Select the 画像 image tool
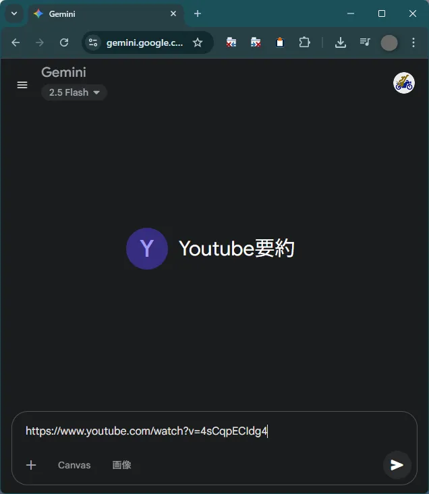This screenshot has height=494, width=429. 121,465
